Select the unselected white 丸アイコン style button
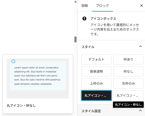Viewport: 145px width, 116px height. (128, 95)
